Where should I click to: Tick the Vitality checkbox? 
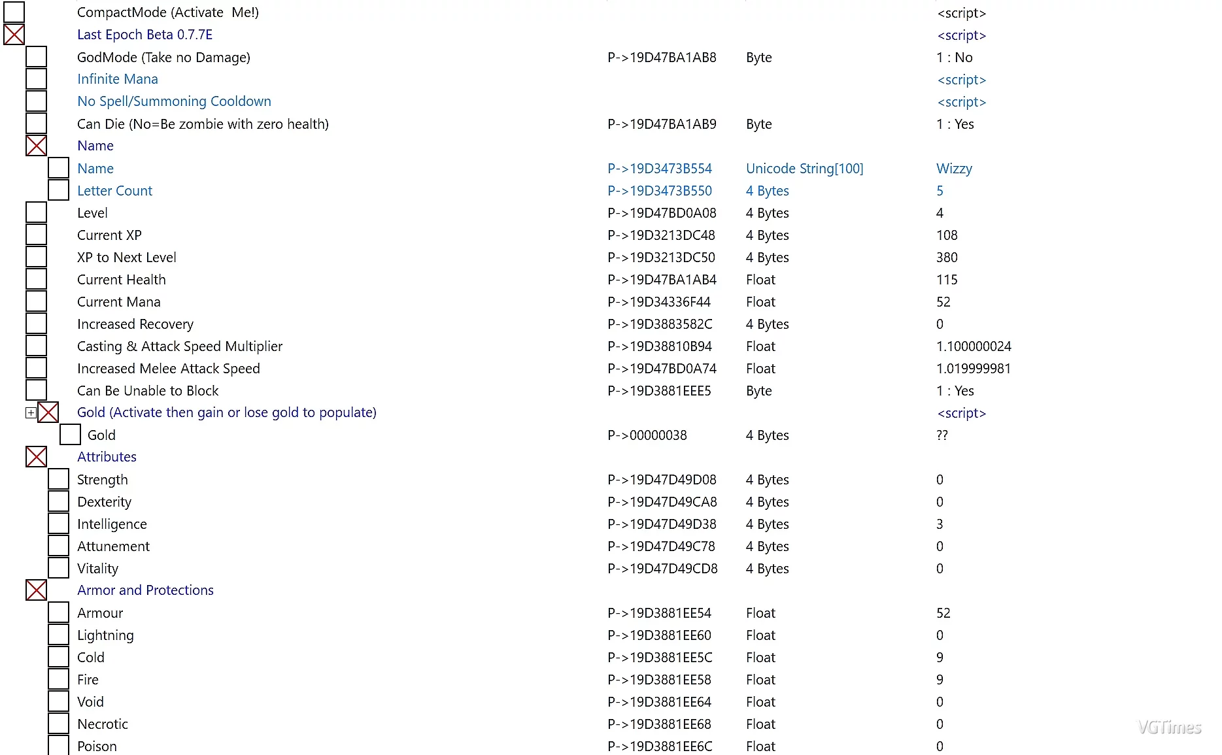click(x=58, y=568)
